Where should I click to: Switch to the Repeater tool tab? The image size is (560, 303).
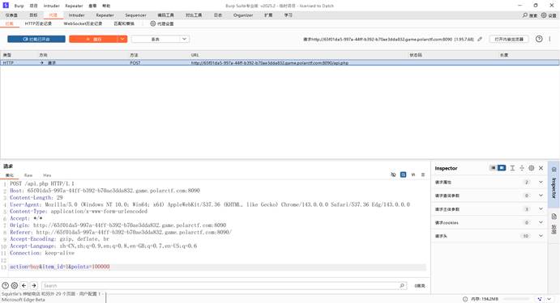click(x=105, y=15)
